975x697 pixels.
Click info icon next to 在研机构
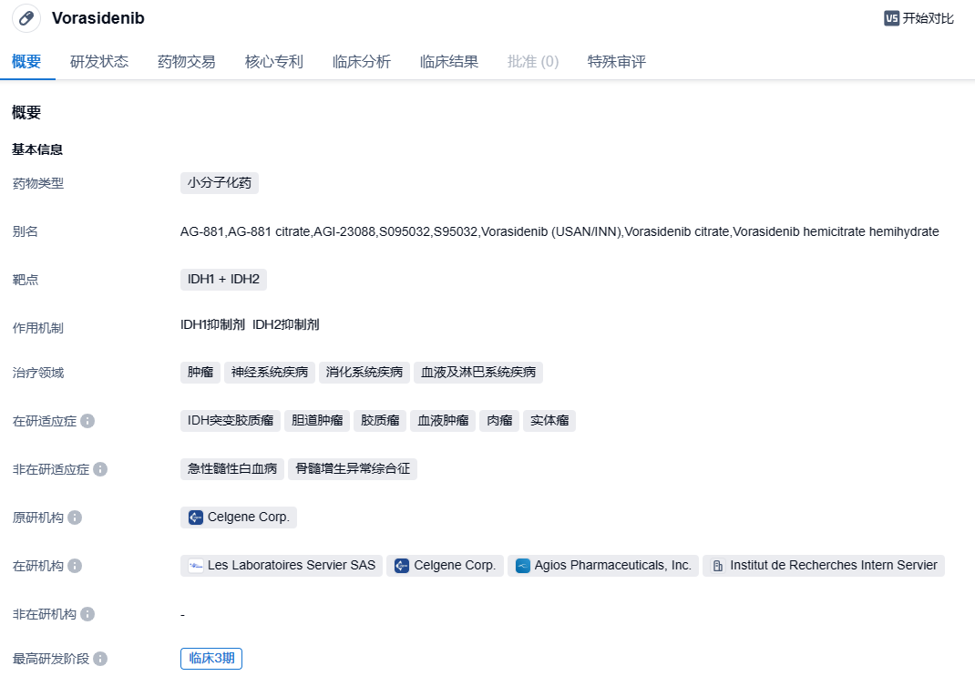click(x=75, y=566)
